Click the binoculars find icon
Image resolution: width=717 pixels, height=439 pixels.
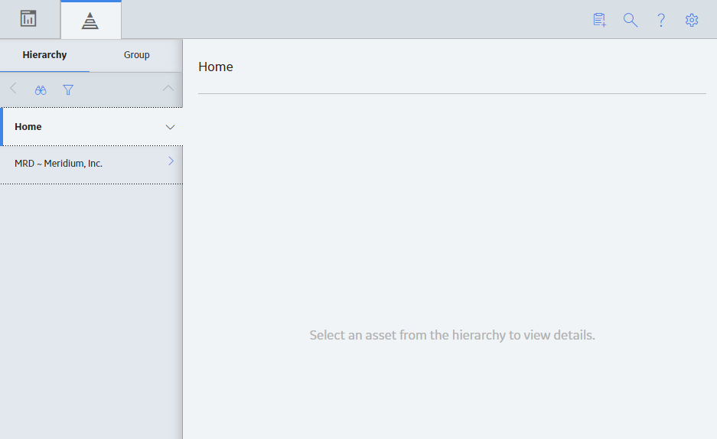tap(41, 90)
